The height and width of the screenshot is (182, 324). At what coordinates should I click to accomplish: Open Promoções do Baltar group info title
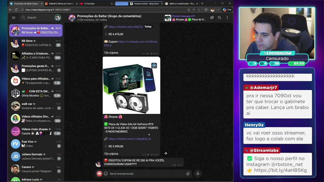109,16
